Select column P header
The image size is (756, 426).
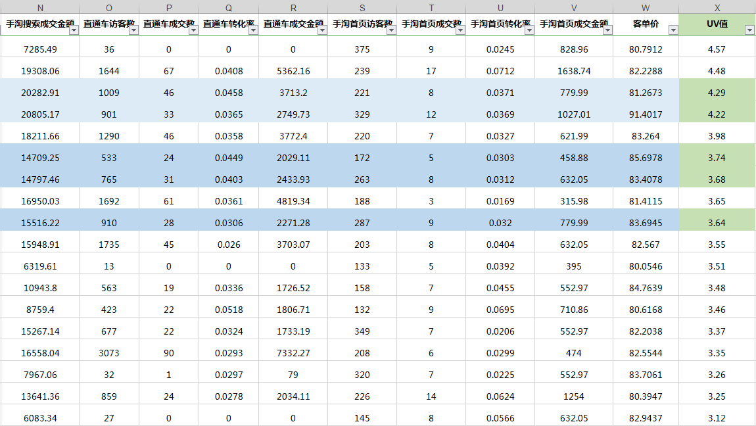[x=169, y=7]
